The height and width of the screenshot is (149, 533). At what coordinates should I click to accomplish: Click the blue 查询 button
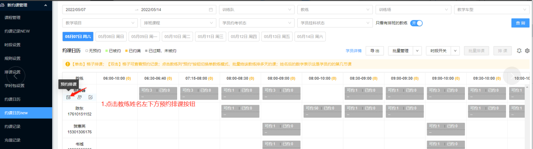(520, 23)
